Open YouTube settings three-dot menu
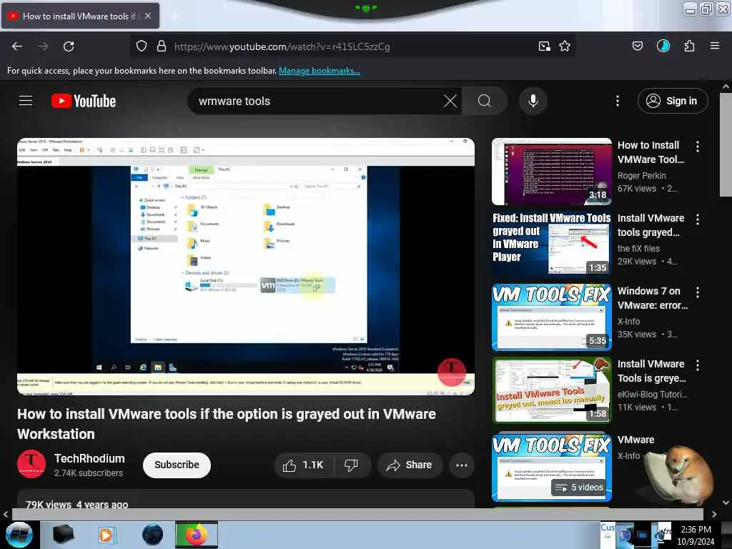Viewport: 732px width, 549px height. pos(618,101)
